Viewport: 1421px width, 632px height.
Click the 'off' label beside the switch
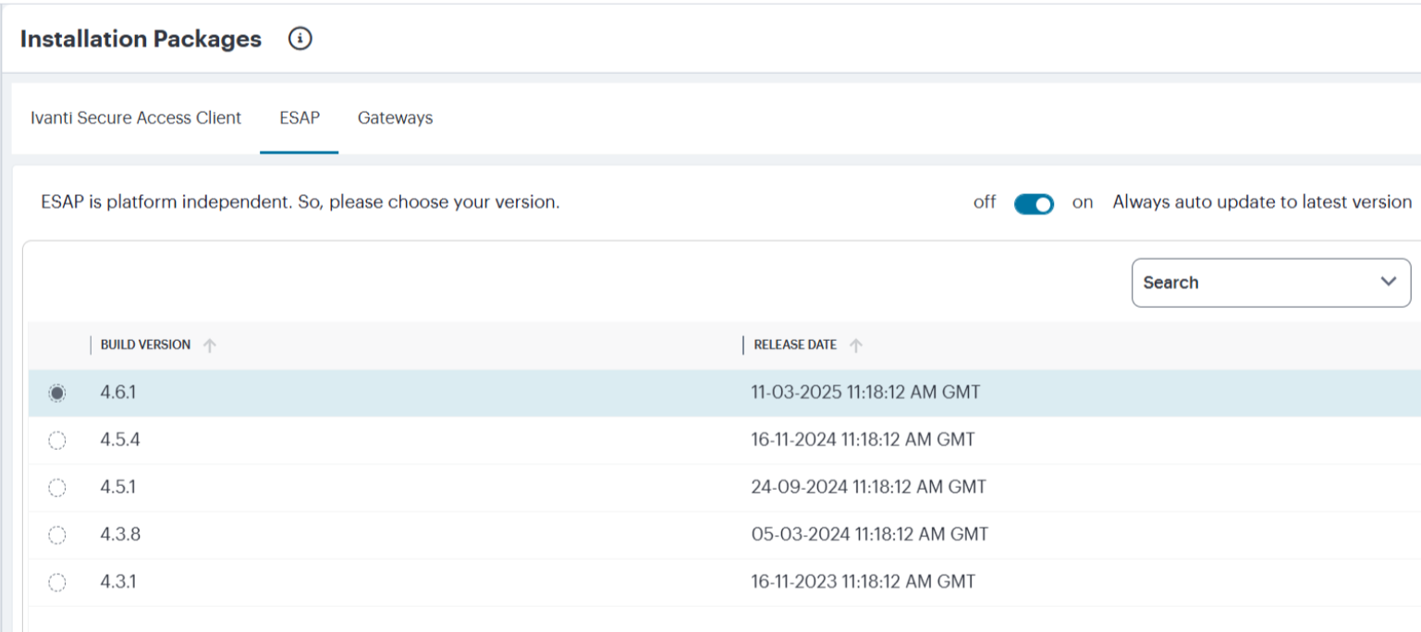point(985,202)
